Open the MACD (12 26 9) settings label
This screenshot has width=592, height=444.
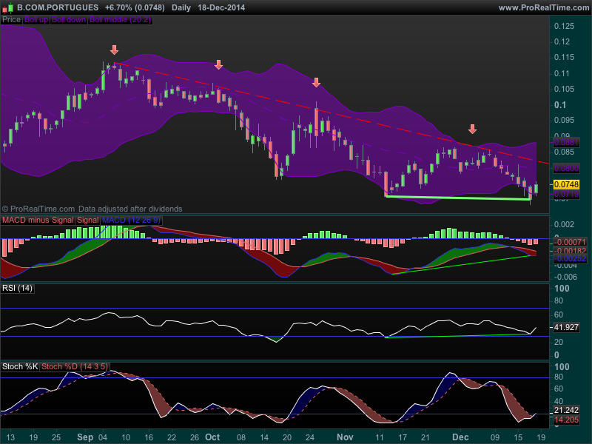coord(130,221)
